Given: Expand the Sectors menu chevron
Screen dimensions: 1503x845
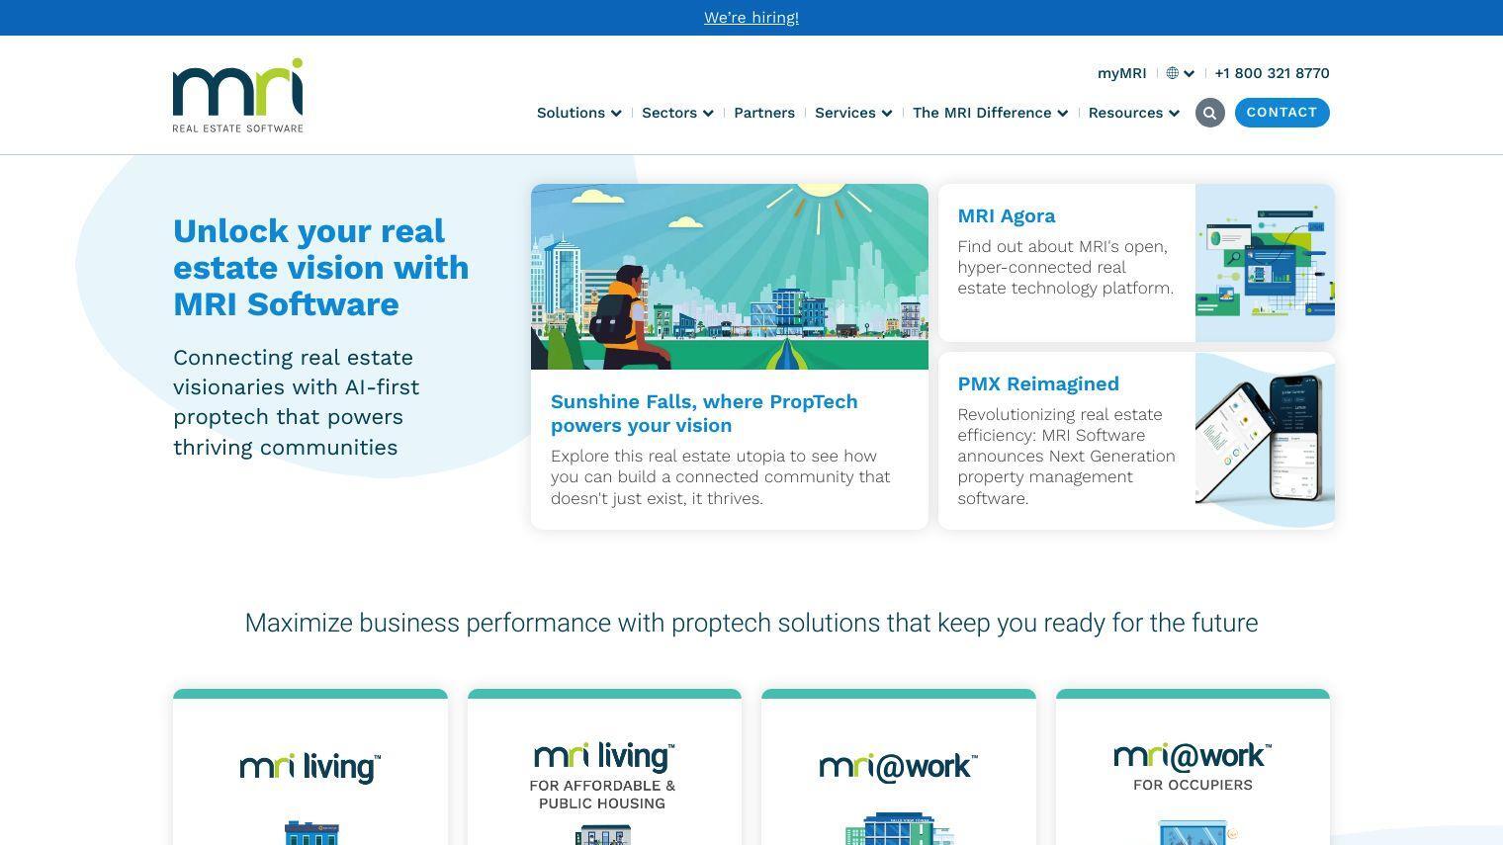Looking at the screenshot, I should tap(708, 114).
